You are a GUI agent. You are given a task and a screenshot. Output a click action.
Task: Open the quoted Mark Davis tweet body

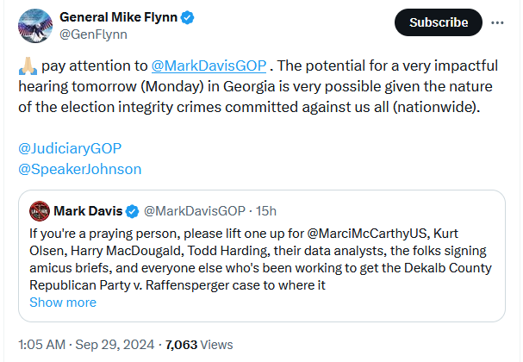[x=260, y=259]
